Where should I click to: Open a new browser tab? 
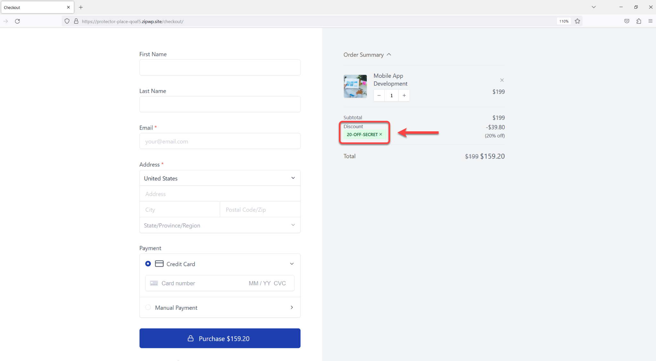81,7
